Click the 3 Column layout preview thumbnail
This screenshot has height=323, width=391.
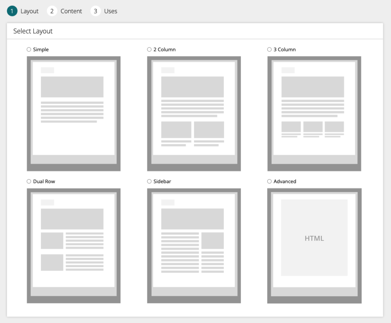click(x=314, y=114)
